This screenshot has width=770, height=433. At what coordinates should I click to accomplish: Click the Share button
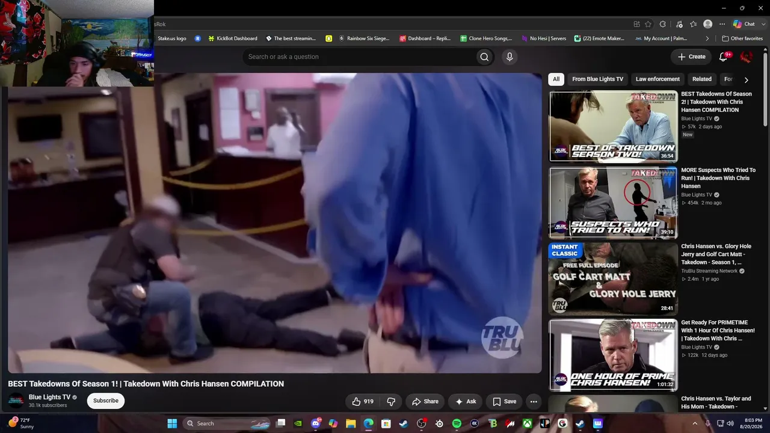click(425, 401)
